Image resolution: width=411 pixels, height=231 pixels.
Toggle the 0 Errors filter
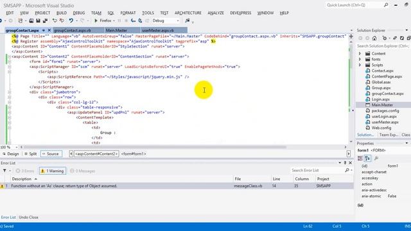pos(25,171)
